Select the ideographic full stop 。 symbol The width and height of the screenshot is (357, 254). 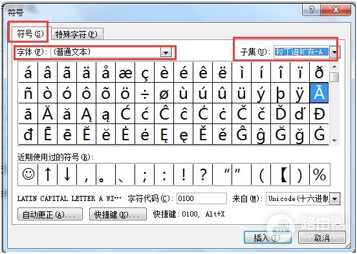[x=105, y=175]
